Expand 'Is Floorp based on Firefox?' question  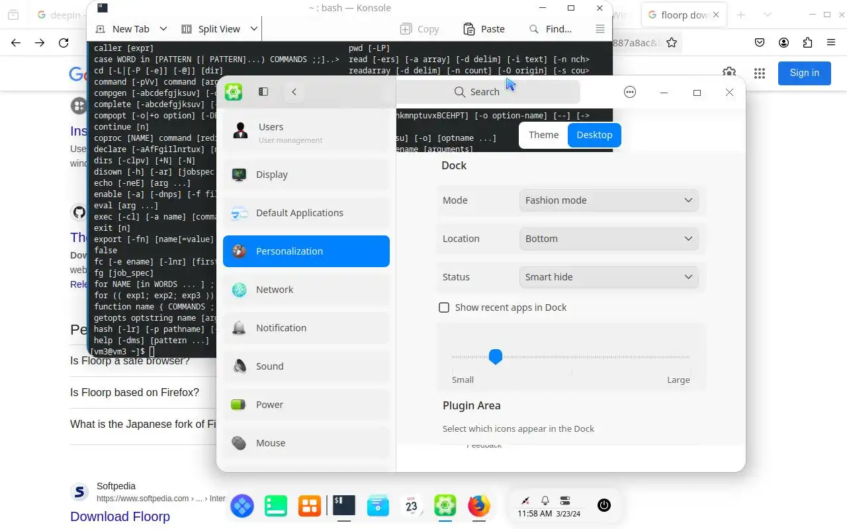134,393
